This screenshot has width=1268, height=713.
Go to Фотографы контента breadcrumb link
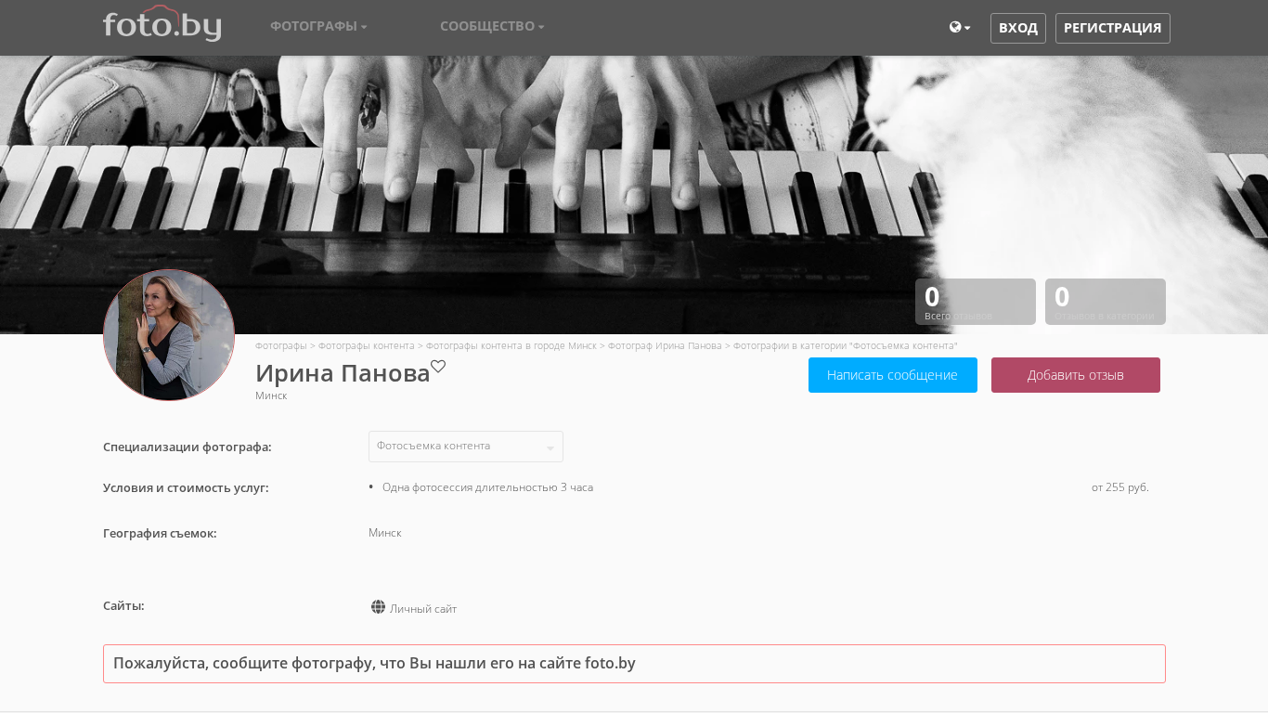click(x=367, y=345)
